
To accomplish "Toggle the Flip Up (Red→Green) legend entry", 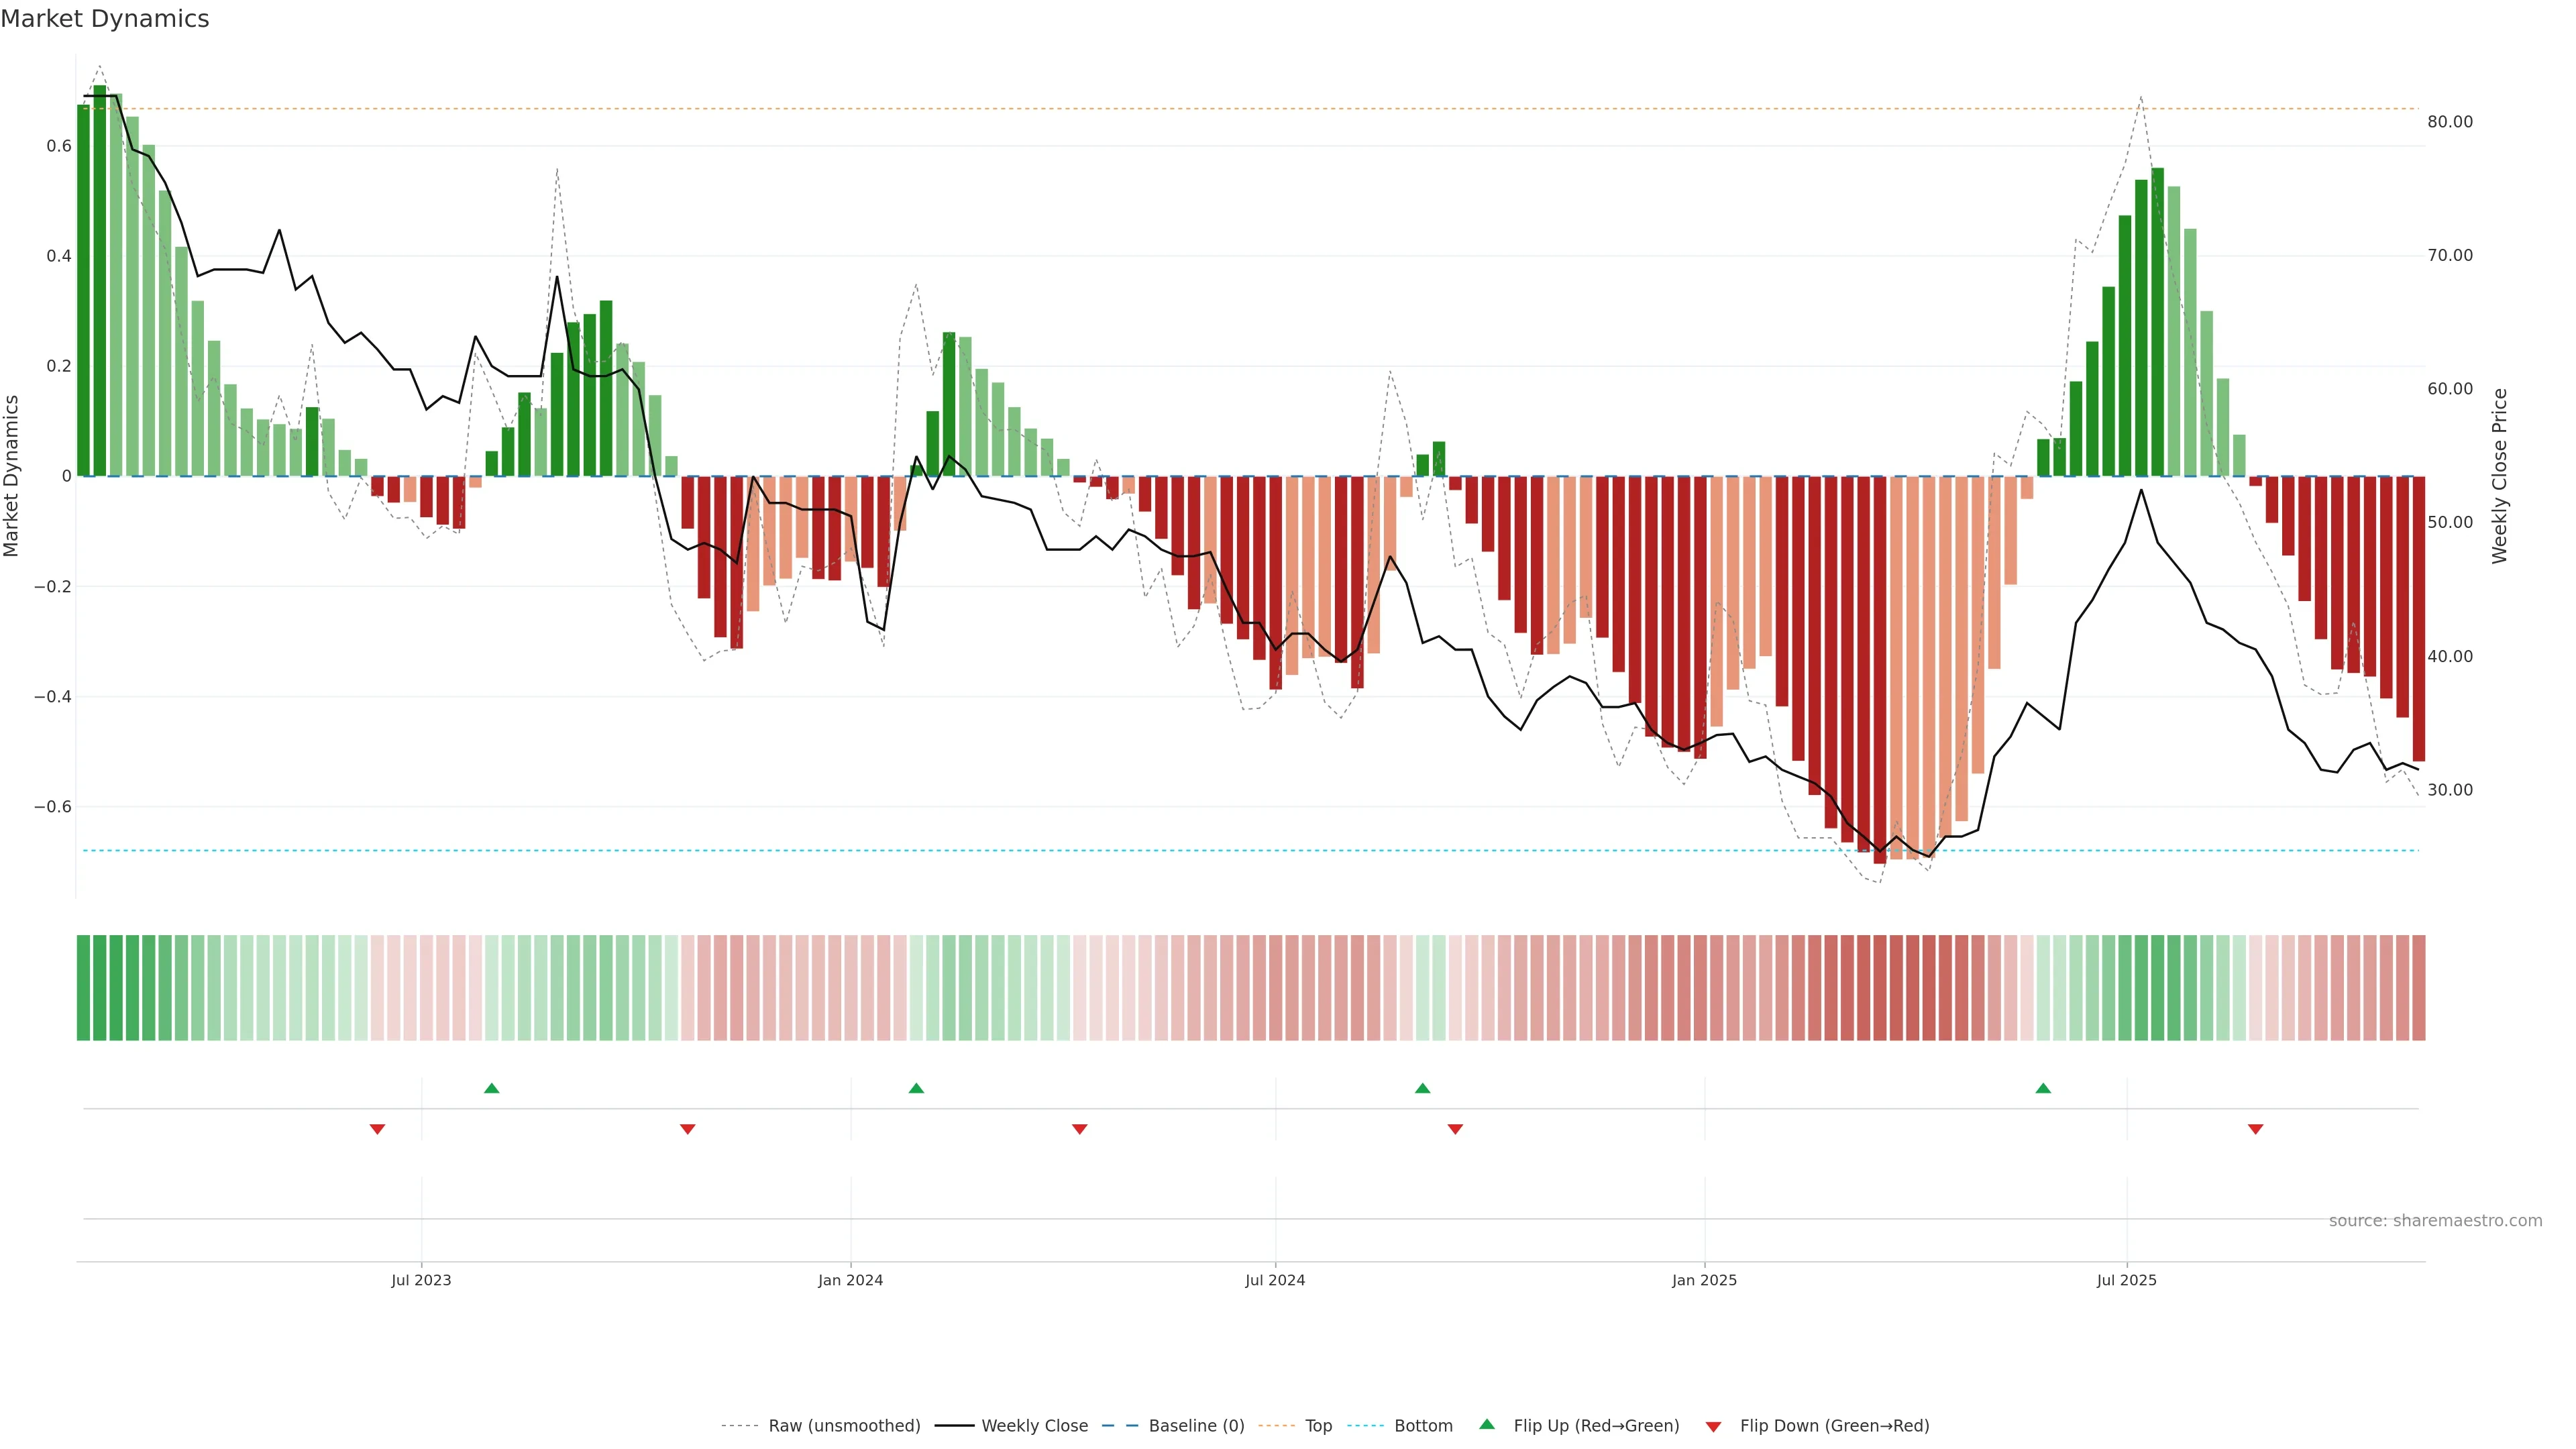I will [1596, 1426].
